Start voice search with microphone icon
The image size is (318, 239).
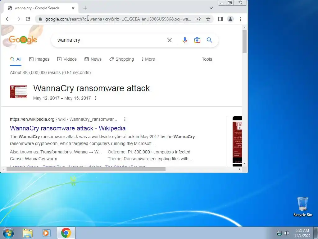(x=184, y=40)
